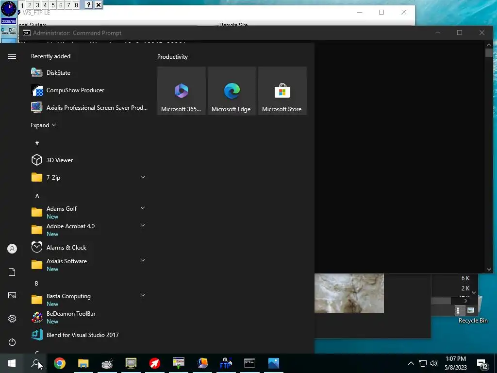Image resolution: width=497 pixels, height=373 pixels.
Task: Click the Start menu hamburger icon
Action: [12, 56]
